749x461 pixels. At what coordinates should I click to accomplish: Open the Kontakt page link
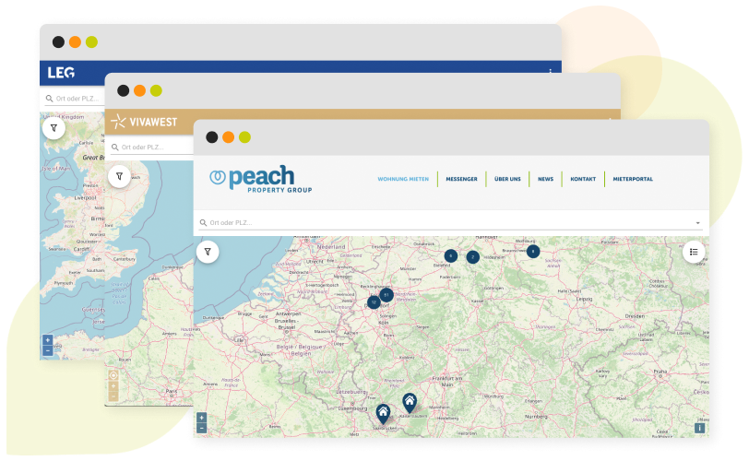pyautogui.click(x=583, y=179)
